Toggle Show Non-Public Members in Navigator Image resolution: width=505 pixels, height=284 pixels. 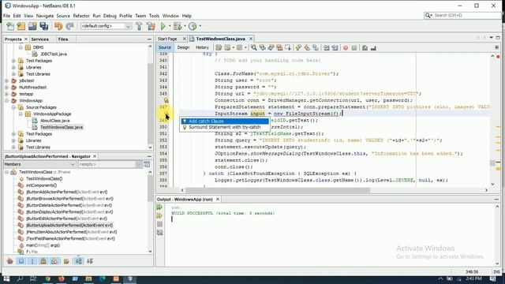(x=43, y=261)
